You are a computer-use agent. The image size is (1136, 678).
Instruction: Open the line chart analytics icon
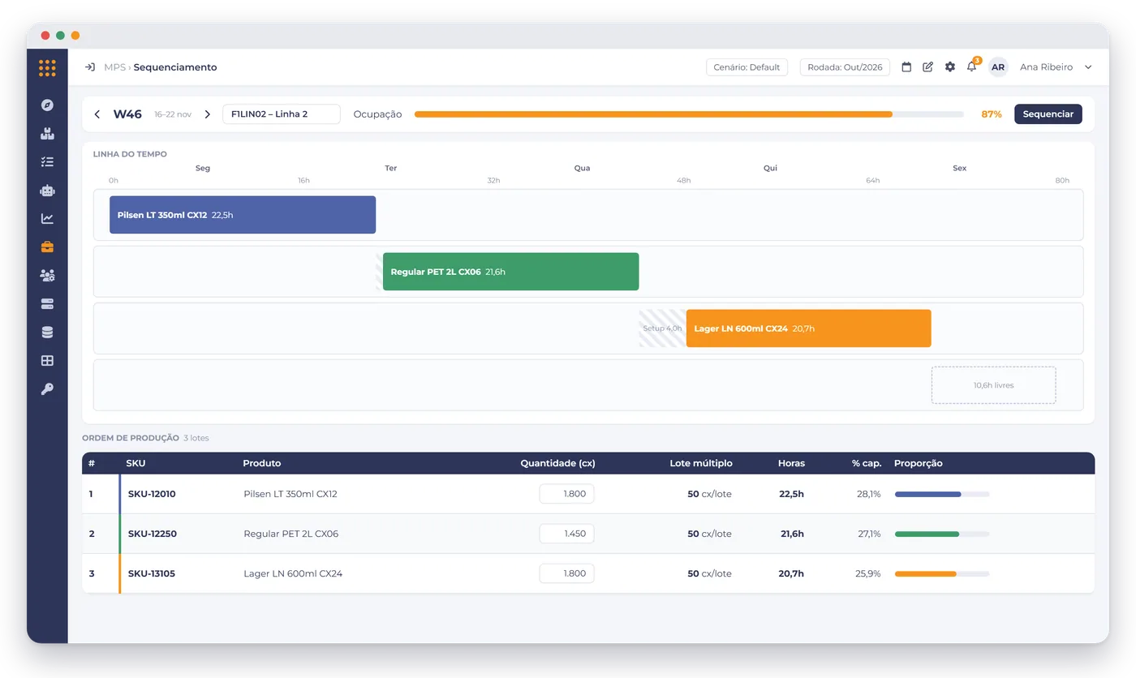coord(47,218)
